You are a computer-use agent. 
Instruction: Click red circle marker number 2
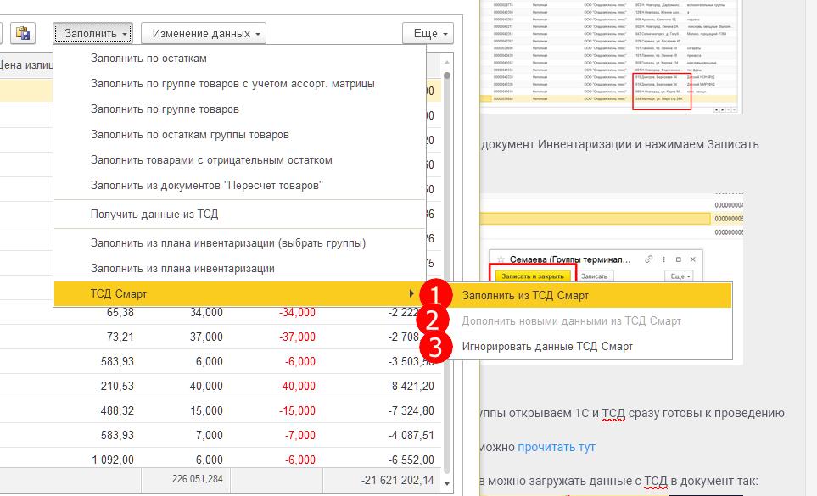(434, 320)
